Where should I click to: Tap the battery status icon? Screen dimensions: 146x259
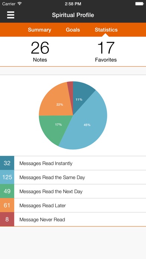tap(139, 4)
